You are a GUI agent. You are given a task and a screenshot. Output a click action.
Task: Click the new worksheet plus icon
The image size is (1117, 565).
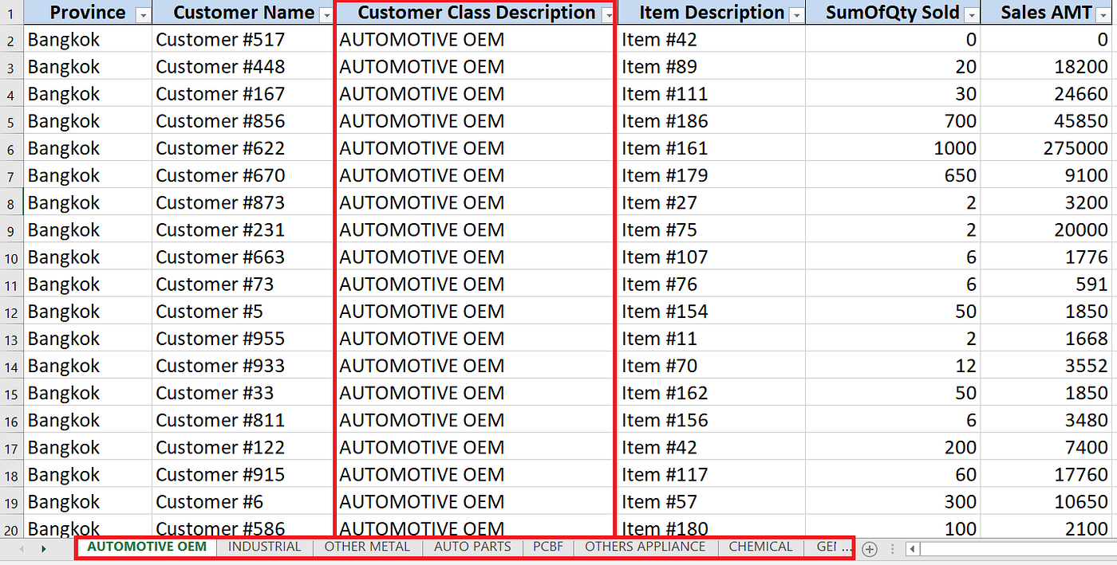(x=870, y=549)
